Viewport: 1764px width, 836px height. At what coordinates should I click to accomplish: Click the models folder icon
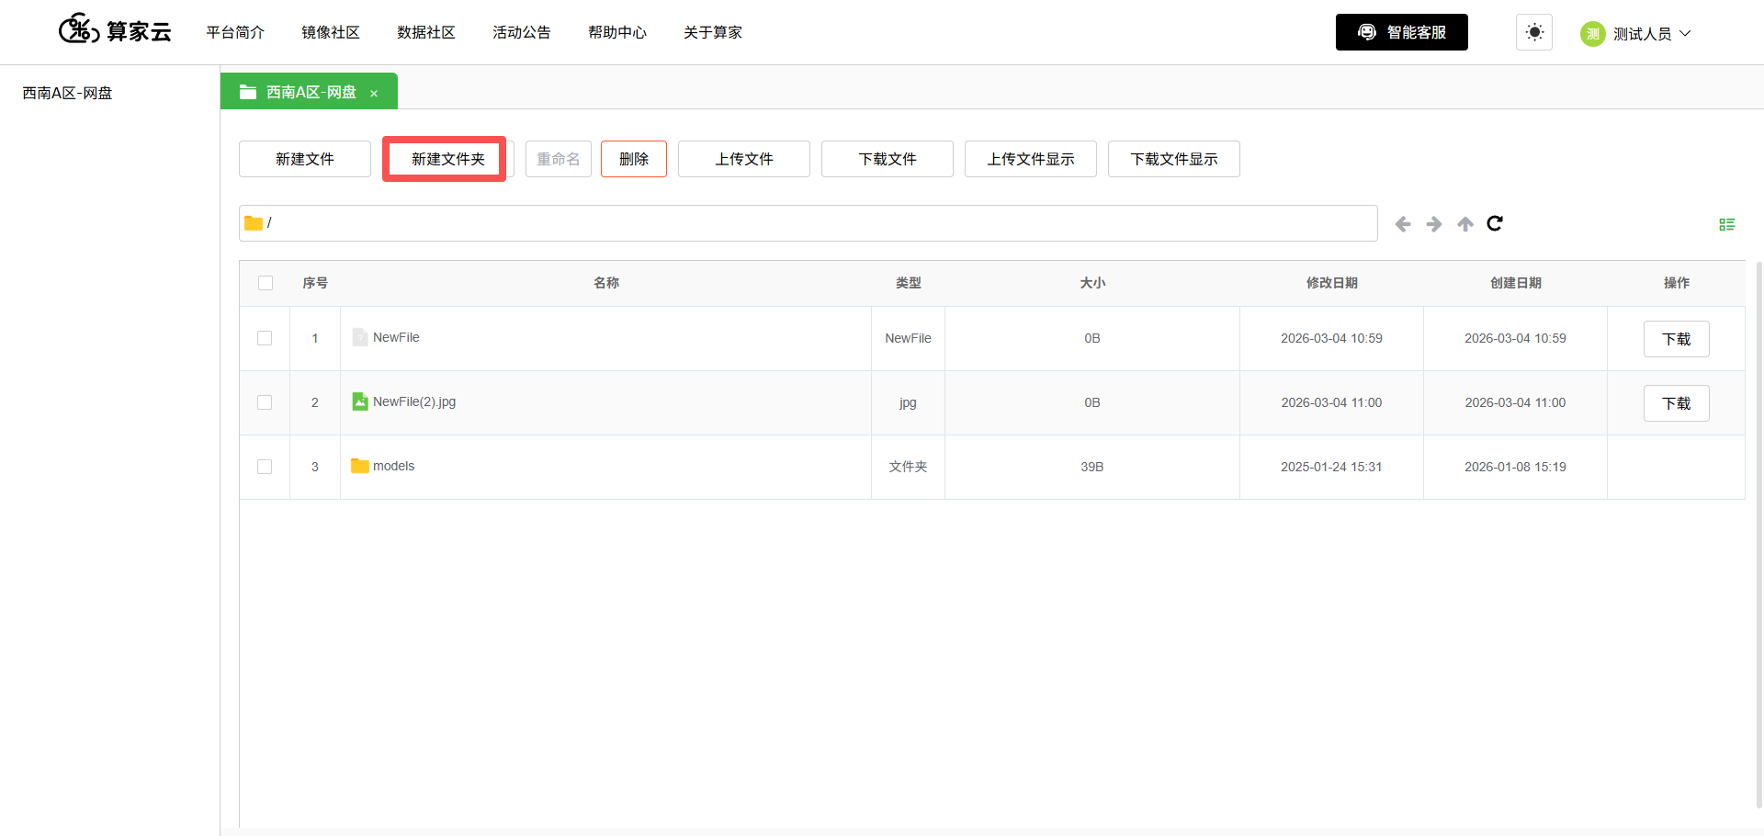click(x=360, y=466)
